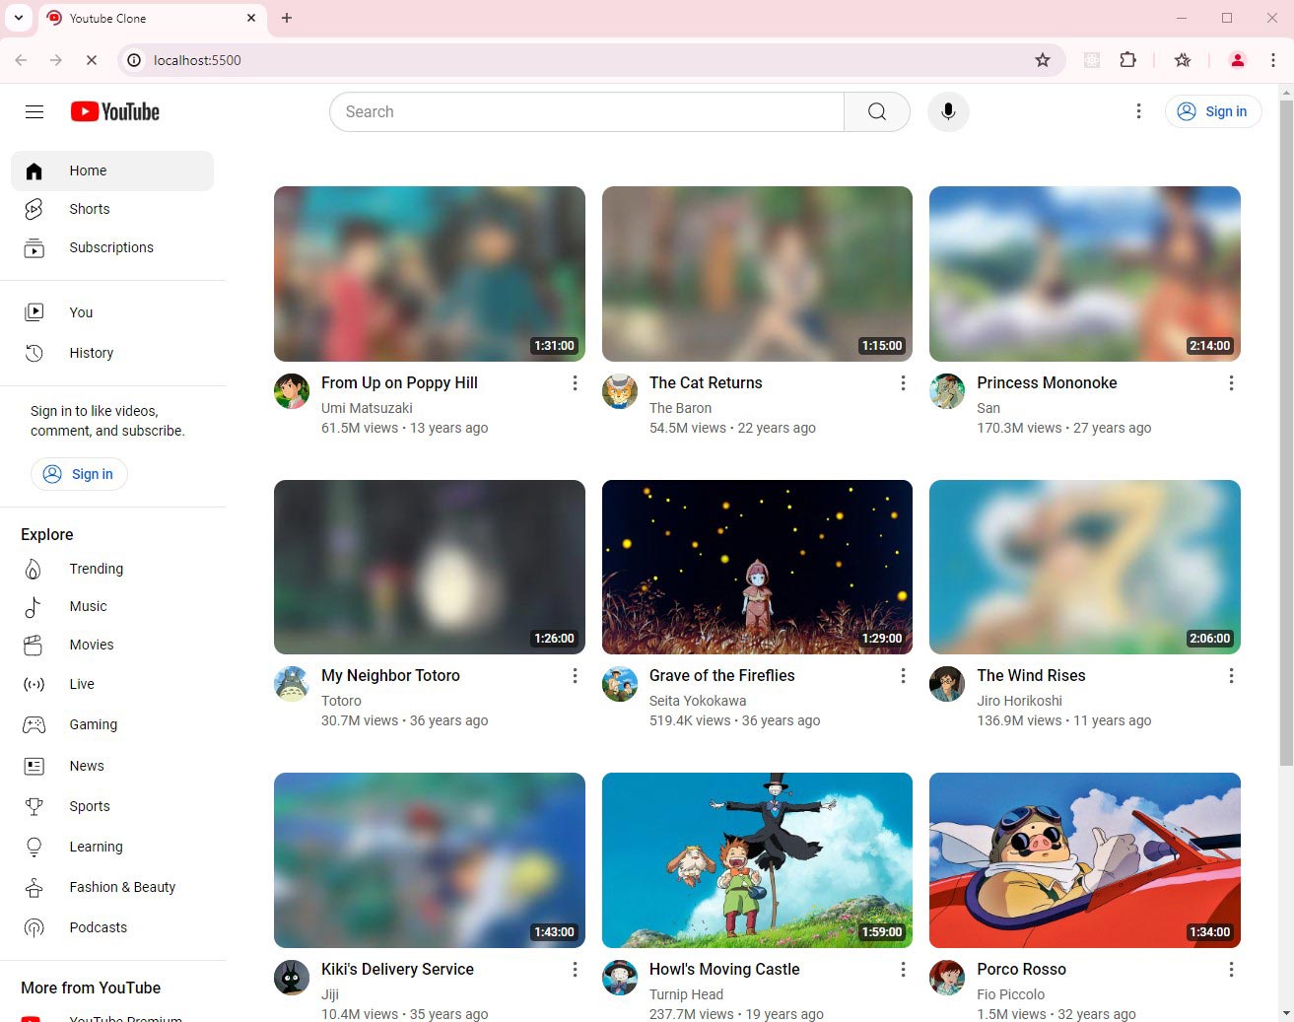
Task: Click the Subscriptions sidebar icon
Action: pyautogui.click(x=34, y=247)
